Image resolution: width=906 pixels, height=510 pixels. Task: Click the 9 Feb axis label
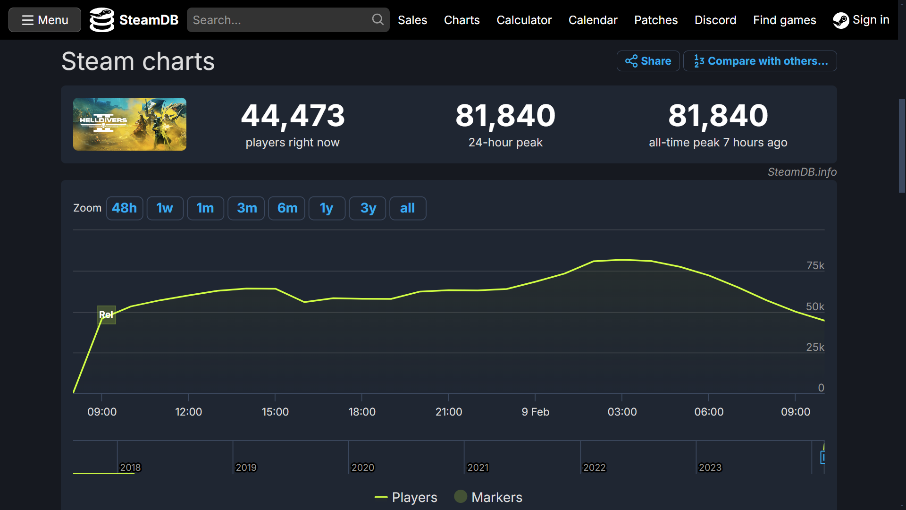[536, 412]
